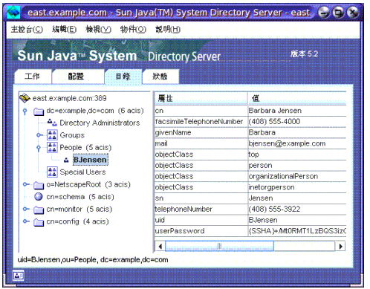
Task: Click the status bar user card icon
Action: [x=19, y=276]
